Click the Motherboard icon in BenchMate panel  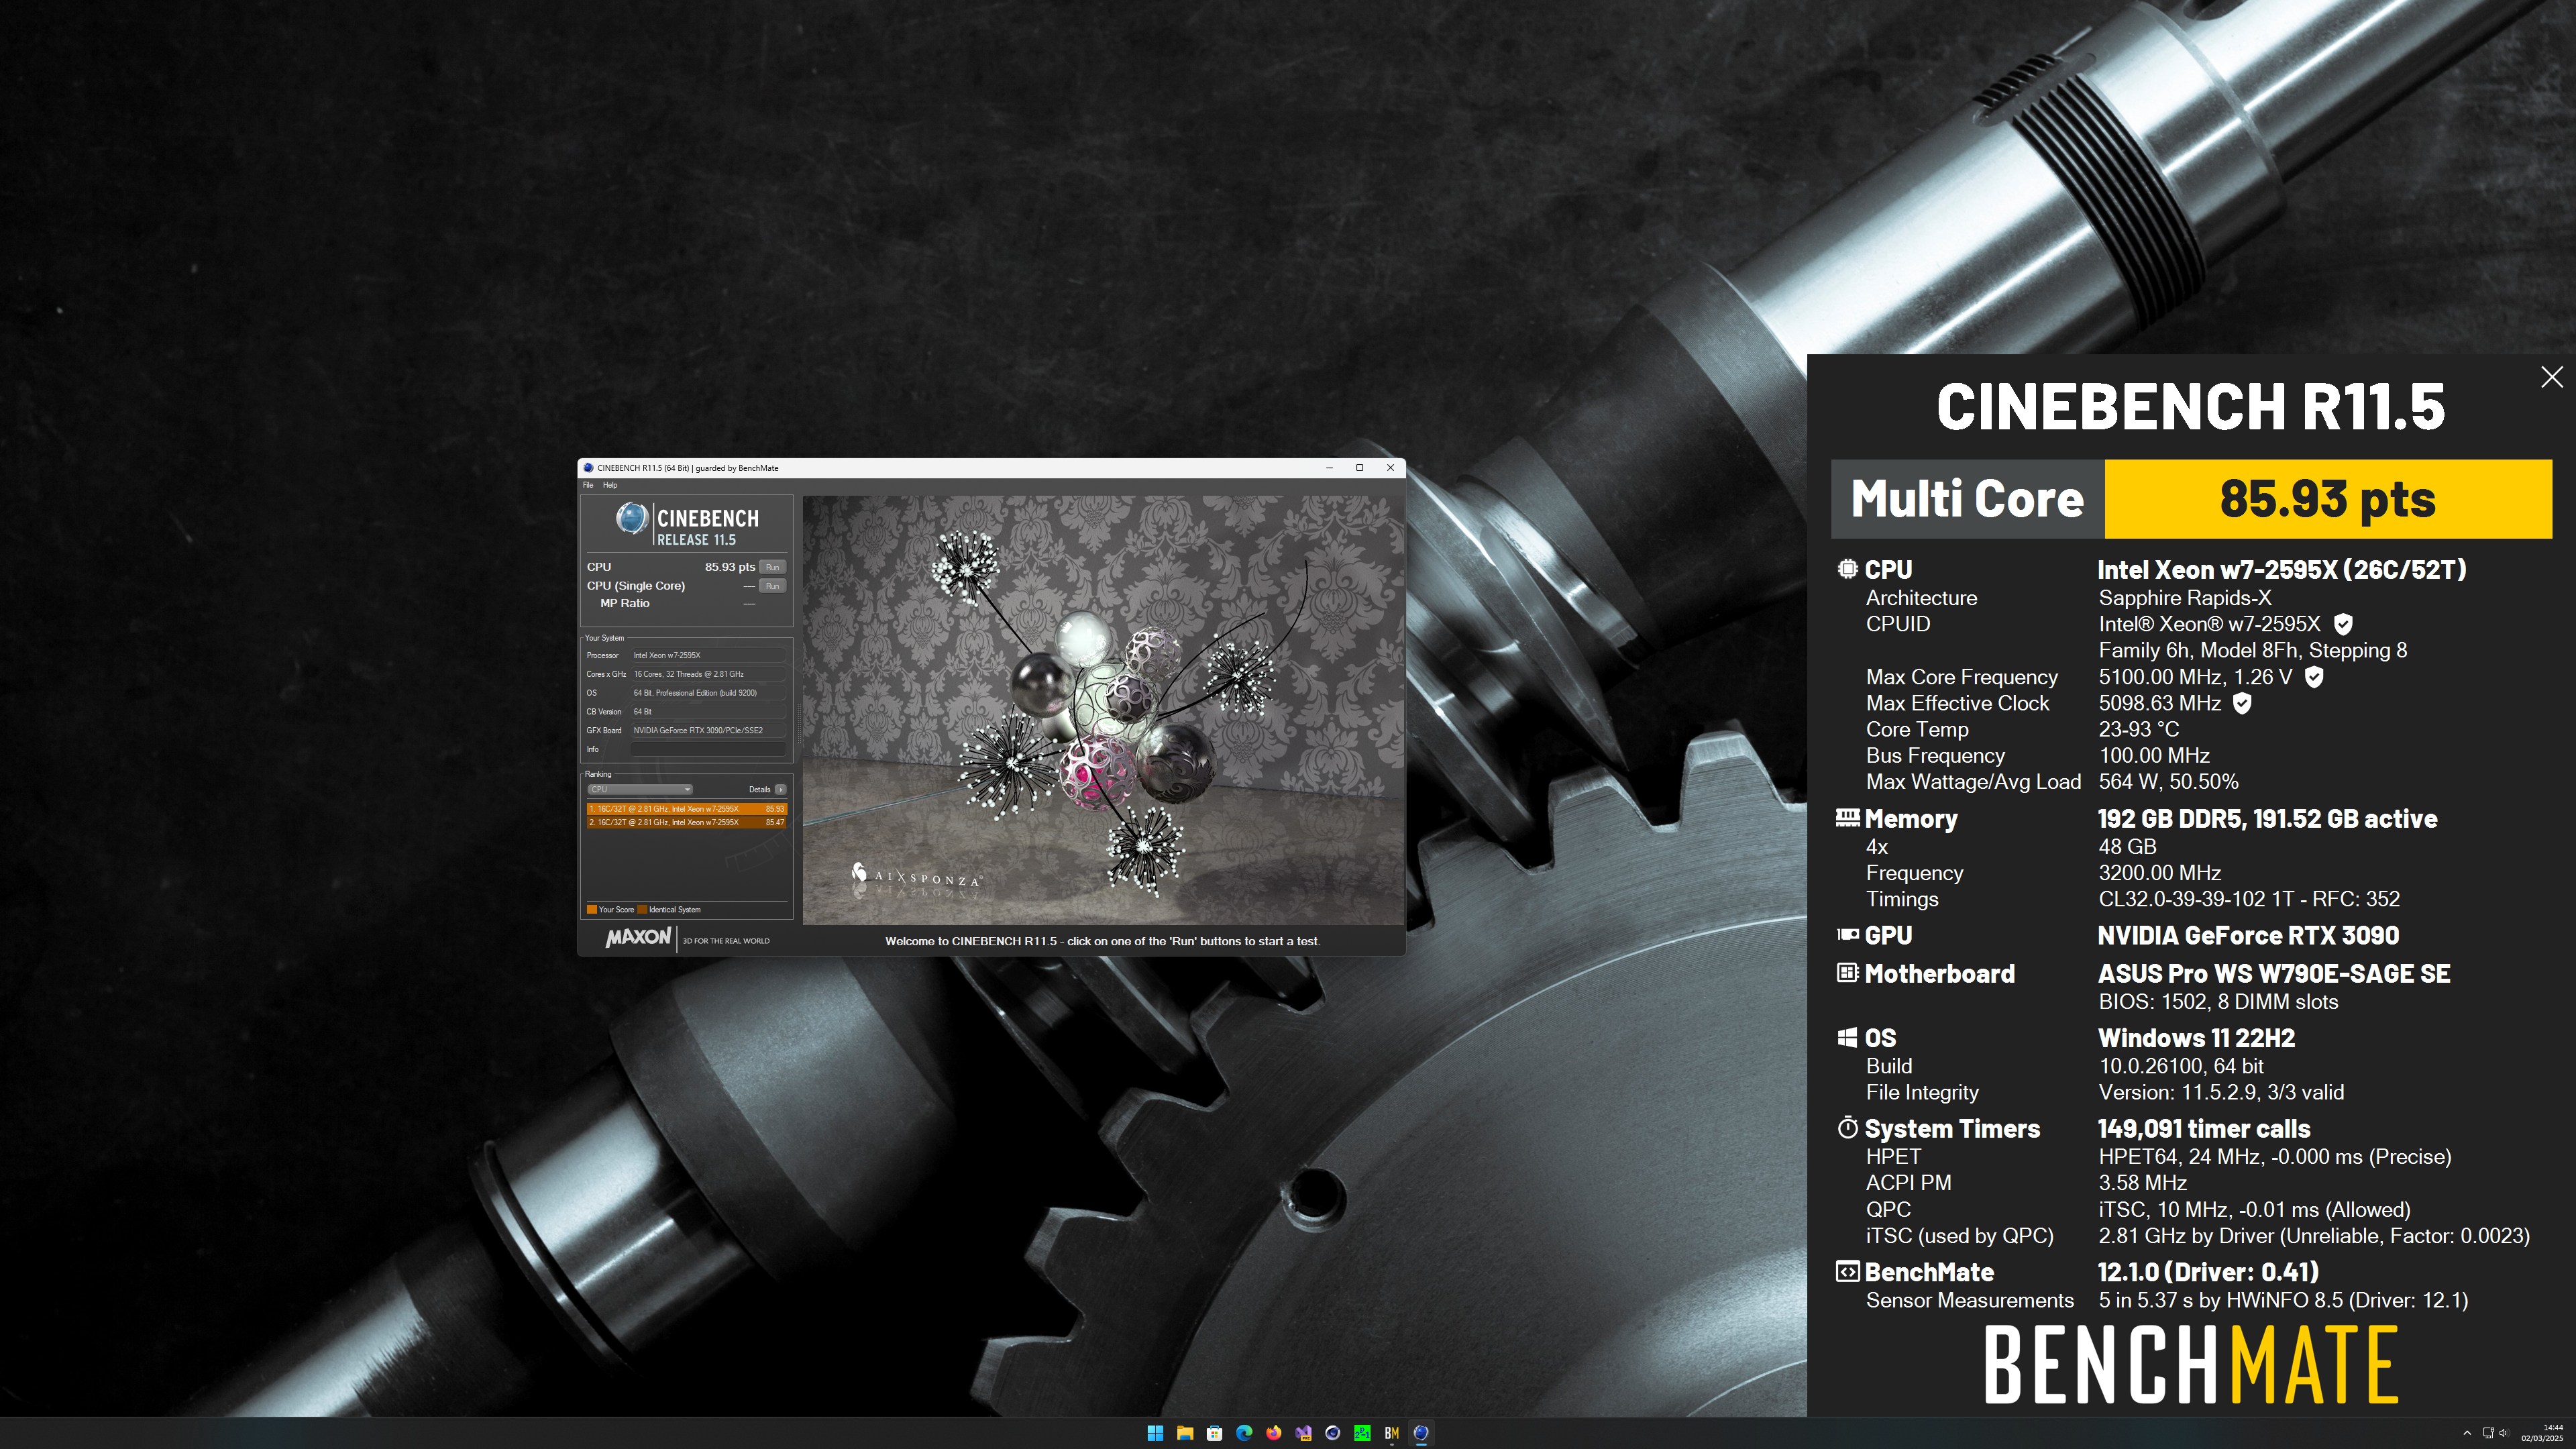pyautogui.click(x=1847, y=972)
